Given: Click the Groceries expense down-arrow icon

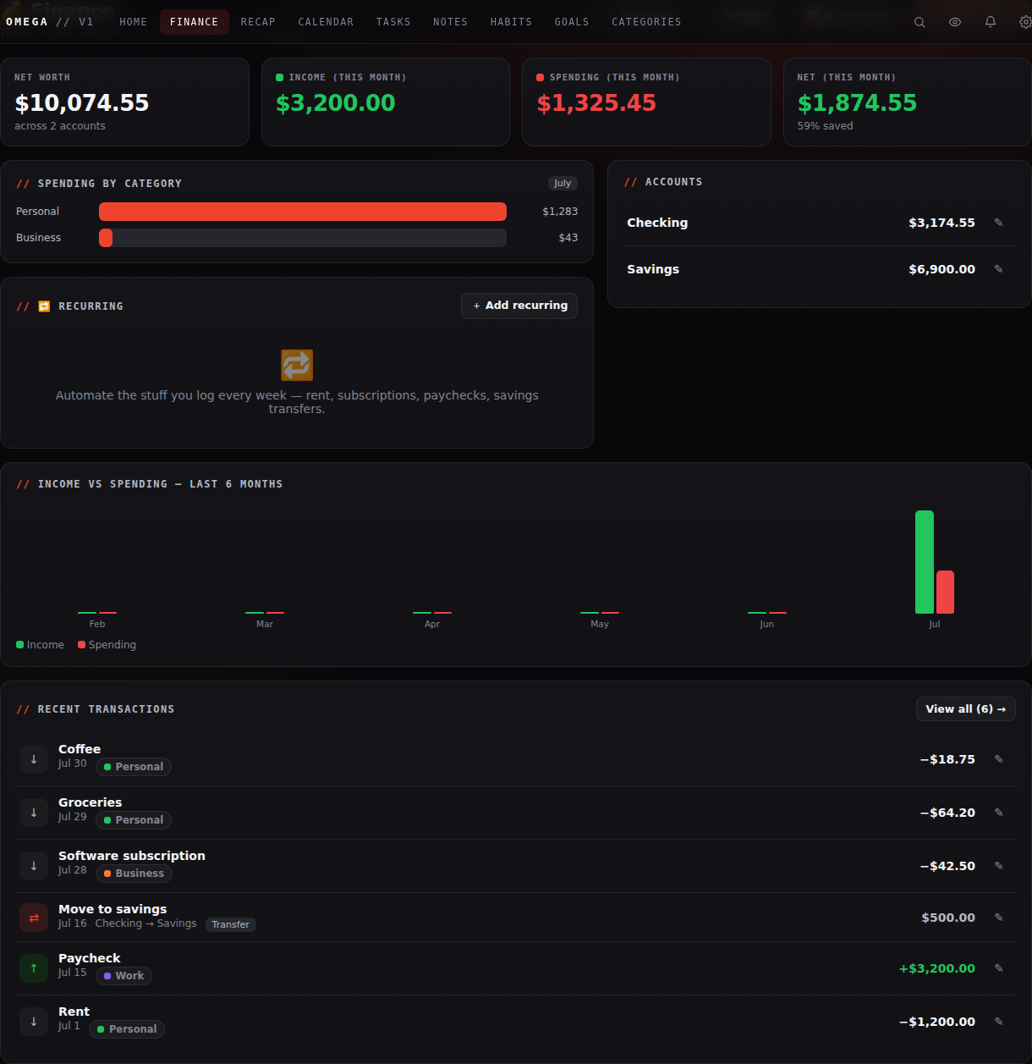Looking at the screenshot, I should point(34,813).
